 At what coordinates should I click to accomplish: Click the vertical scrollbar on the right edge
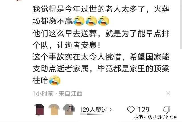pyautogui.click(x=181, y=24)
